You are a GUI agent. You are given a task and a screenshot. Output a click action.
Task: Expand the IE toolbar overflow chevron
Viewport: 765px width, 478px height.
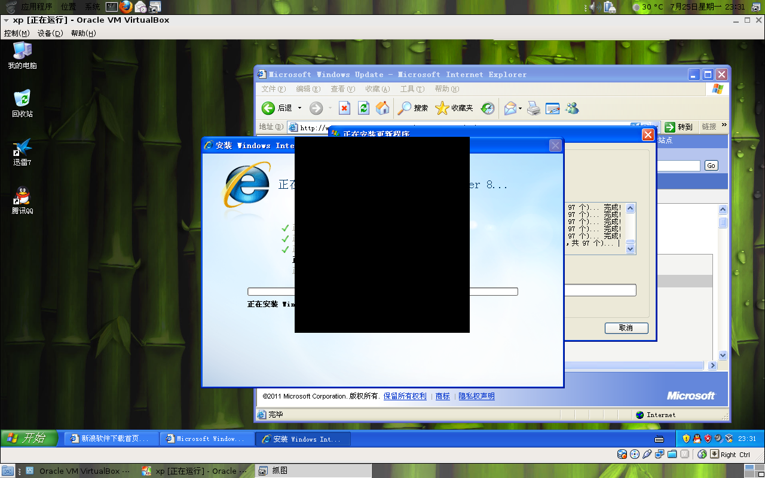click(724, 125)
